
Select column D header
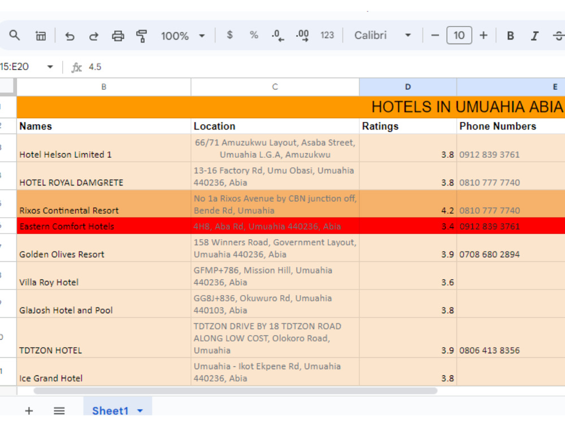tap(408, 87)
